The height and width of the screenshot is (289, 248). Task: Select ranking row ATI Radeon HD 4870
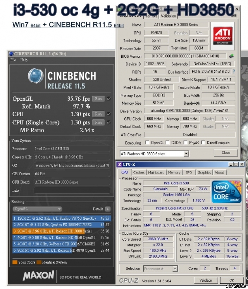62,250
